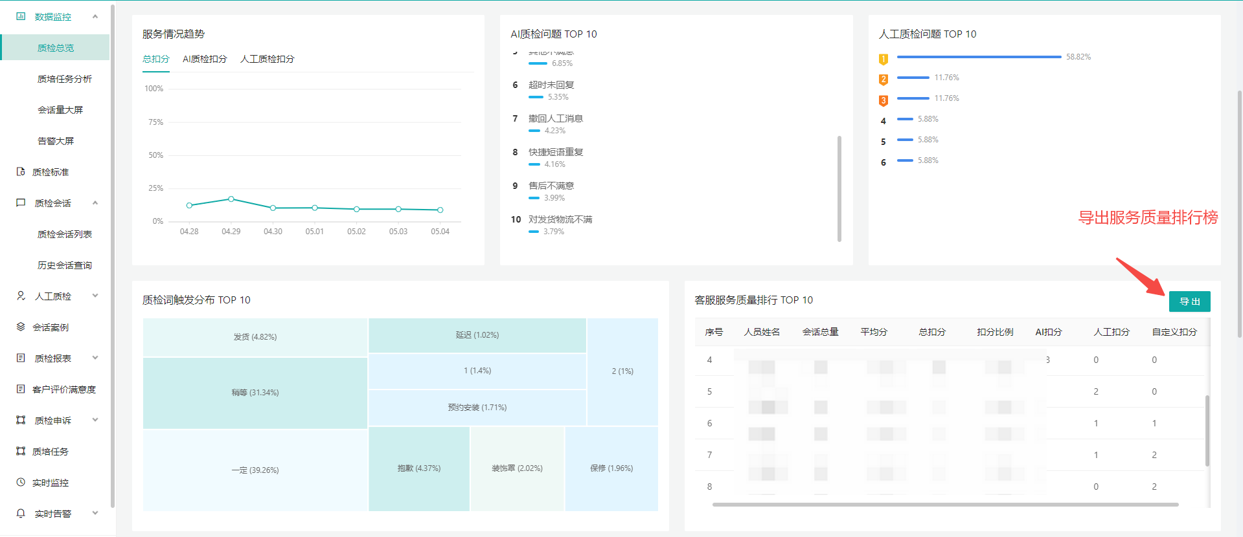Expand the 实时告警 menu group
This screenshot has height=537, width=1243.
pyautogui.click(x=95, y=513)
